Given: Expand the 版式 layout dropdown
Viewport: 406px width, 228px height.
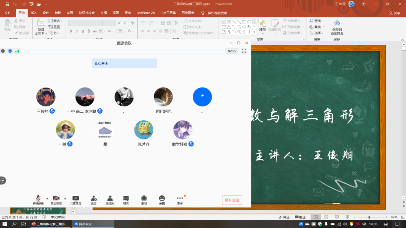Looking at the screenshot, I should (x=56, y=21).
